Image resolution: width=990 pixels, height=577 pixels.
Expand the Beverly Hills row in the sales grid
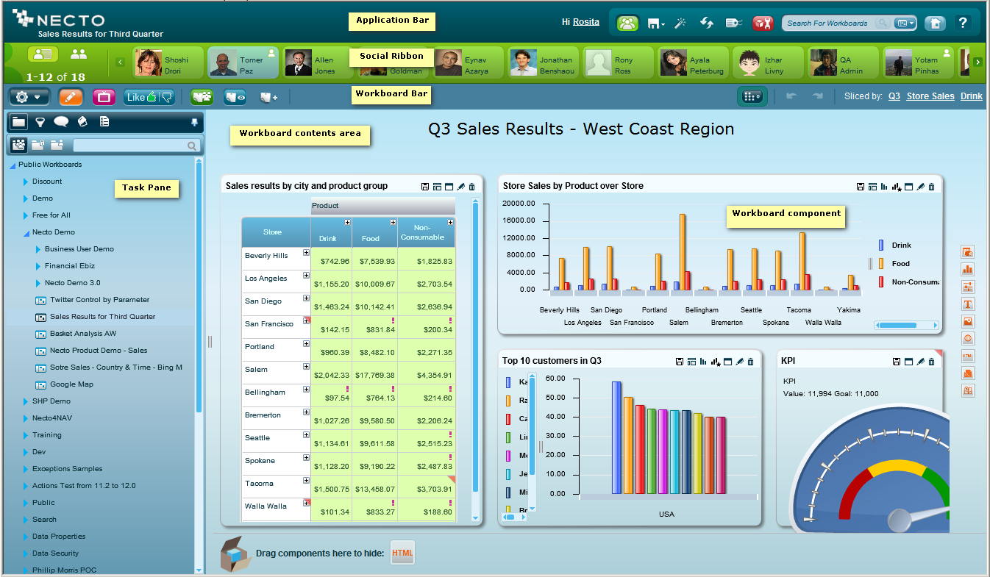[x=307, y=254]
